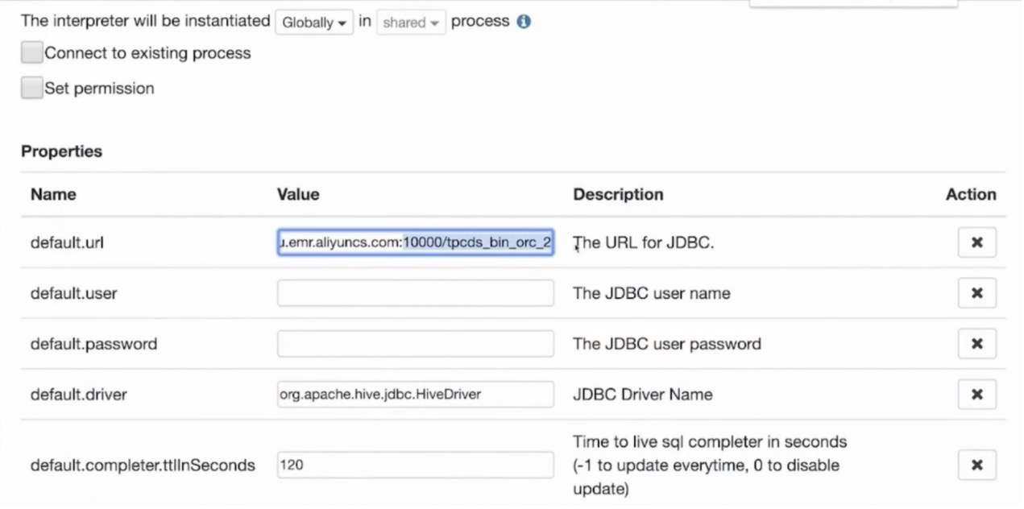This screenshot has height=509, width=1024.
Task: Click the Value column header
Action: pyautogui.click(x=298, y=194)
